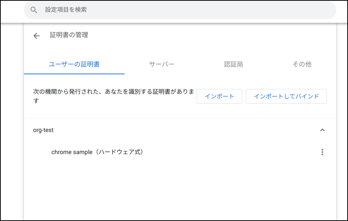Switch to the ユーザーの証明書 tab
Image resolution: width=348 pixels, height=221 pixels.
point(74,64)
